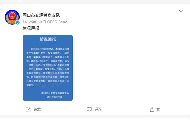Click the 转发 repost arrow icon
The image size is (190, 120).
28,109
